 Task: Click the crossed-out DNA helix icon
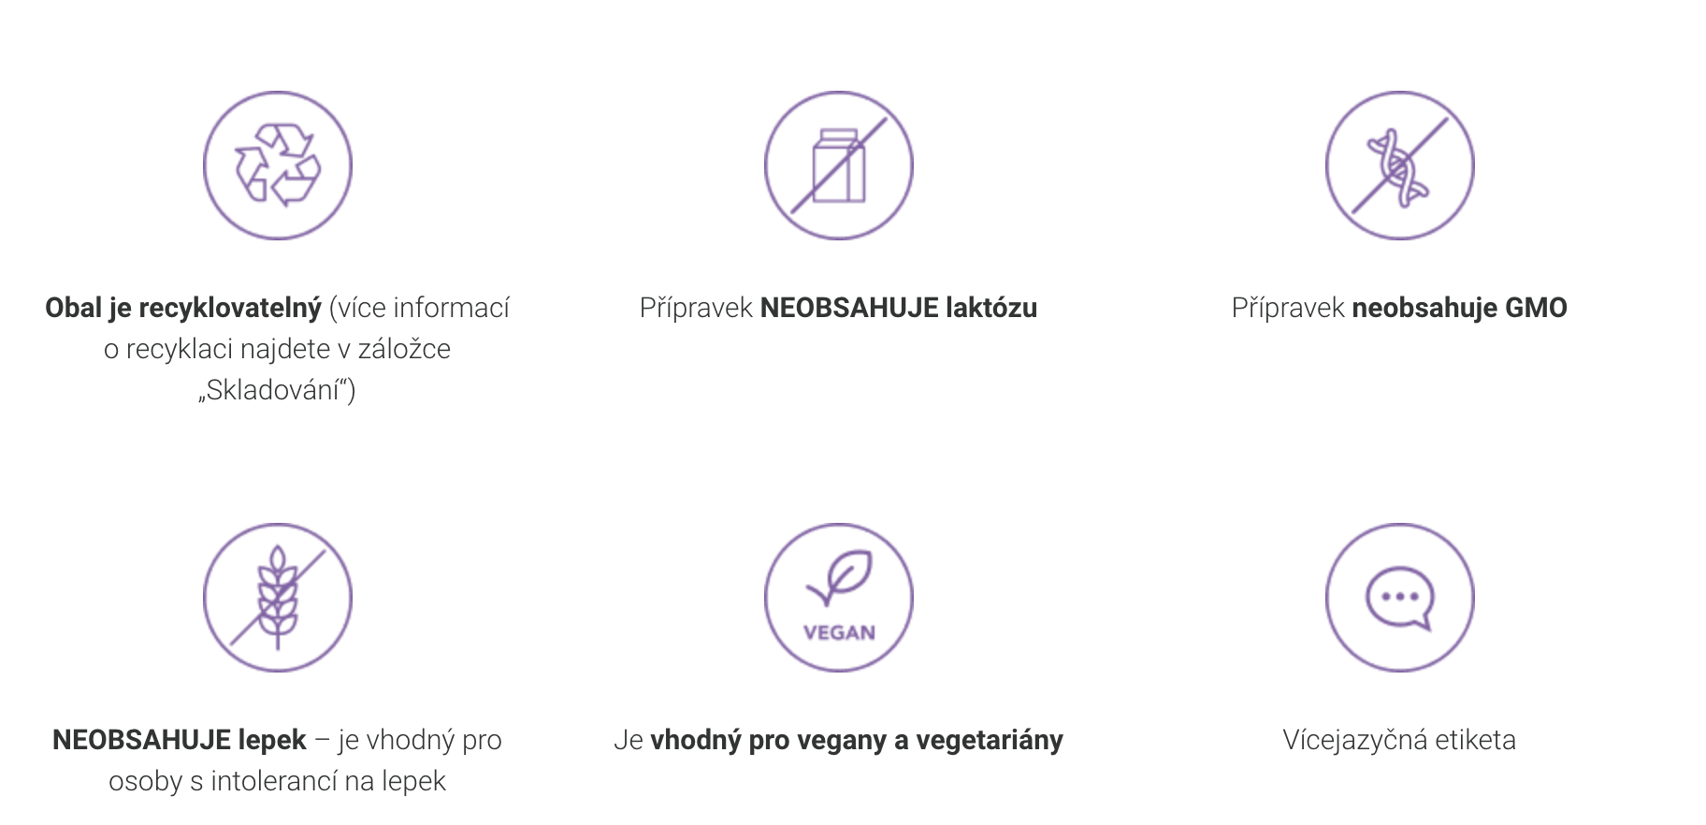[x=1400, y=166]
